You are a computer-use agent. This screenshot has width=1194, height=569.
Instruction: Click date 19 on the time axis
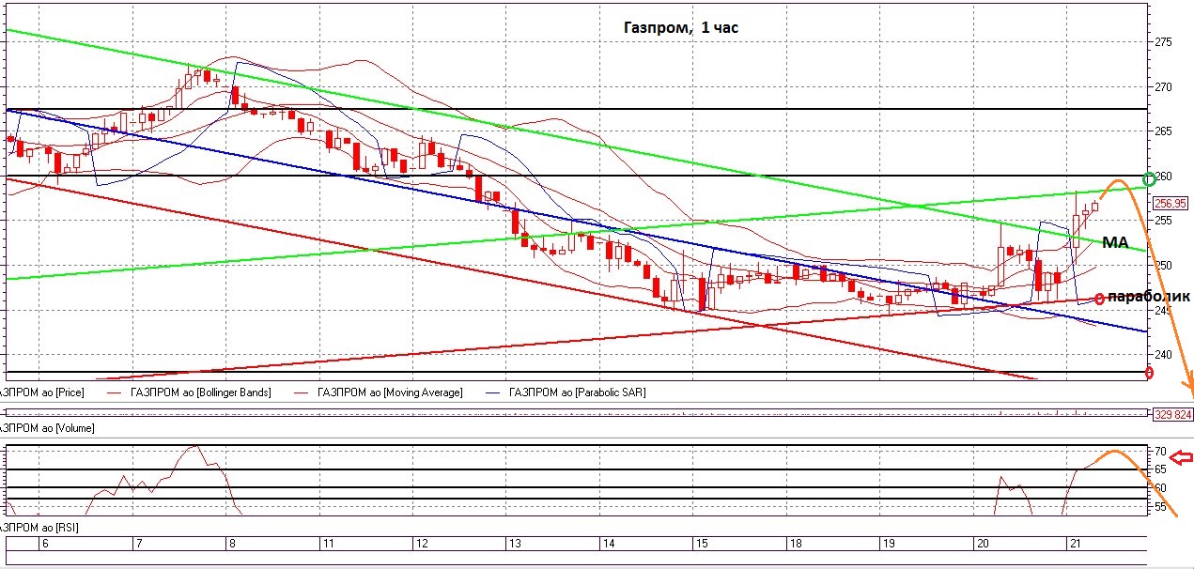890,544
